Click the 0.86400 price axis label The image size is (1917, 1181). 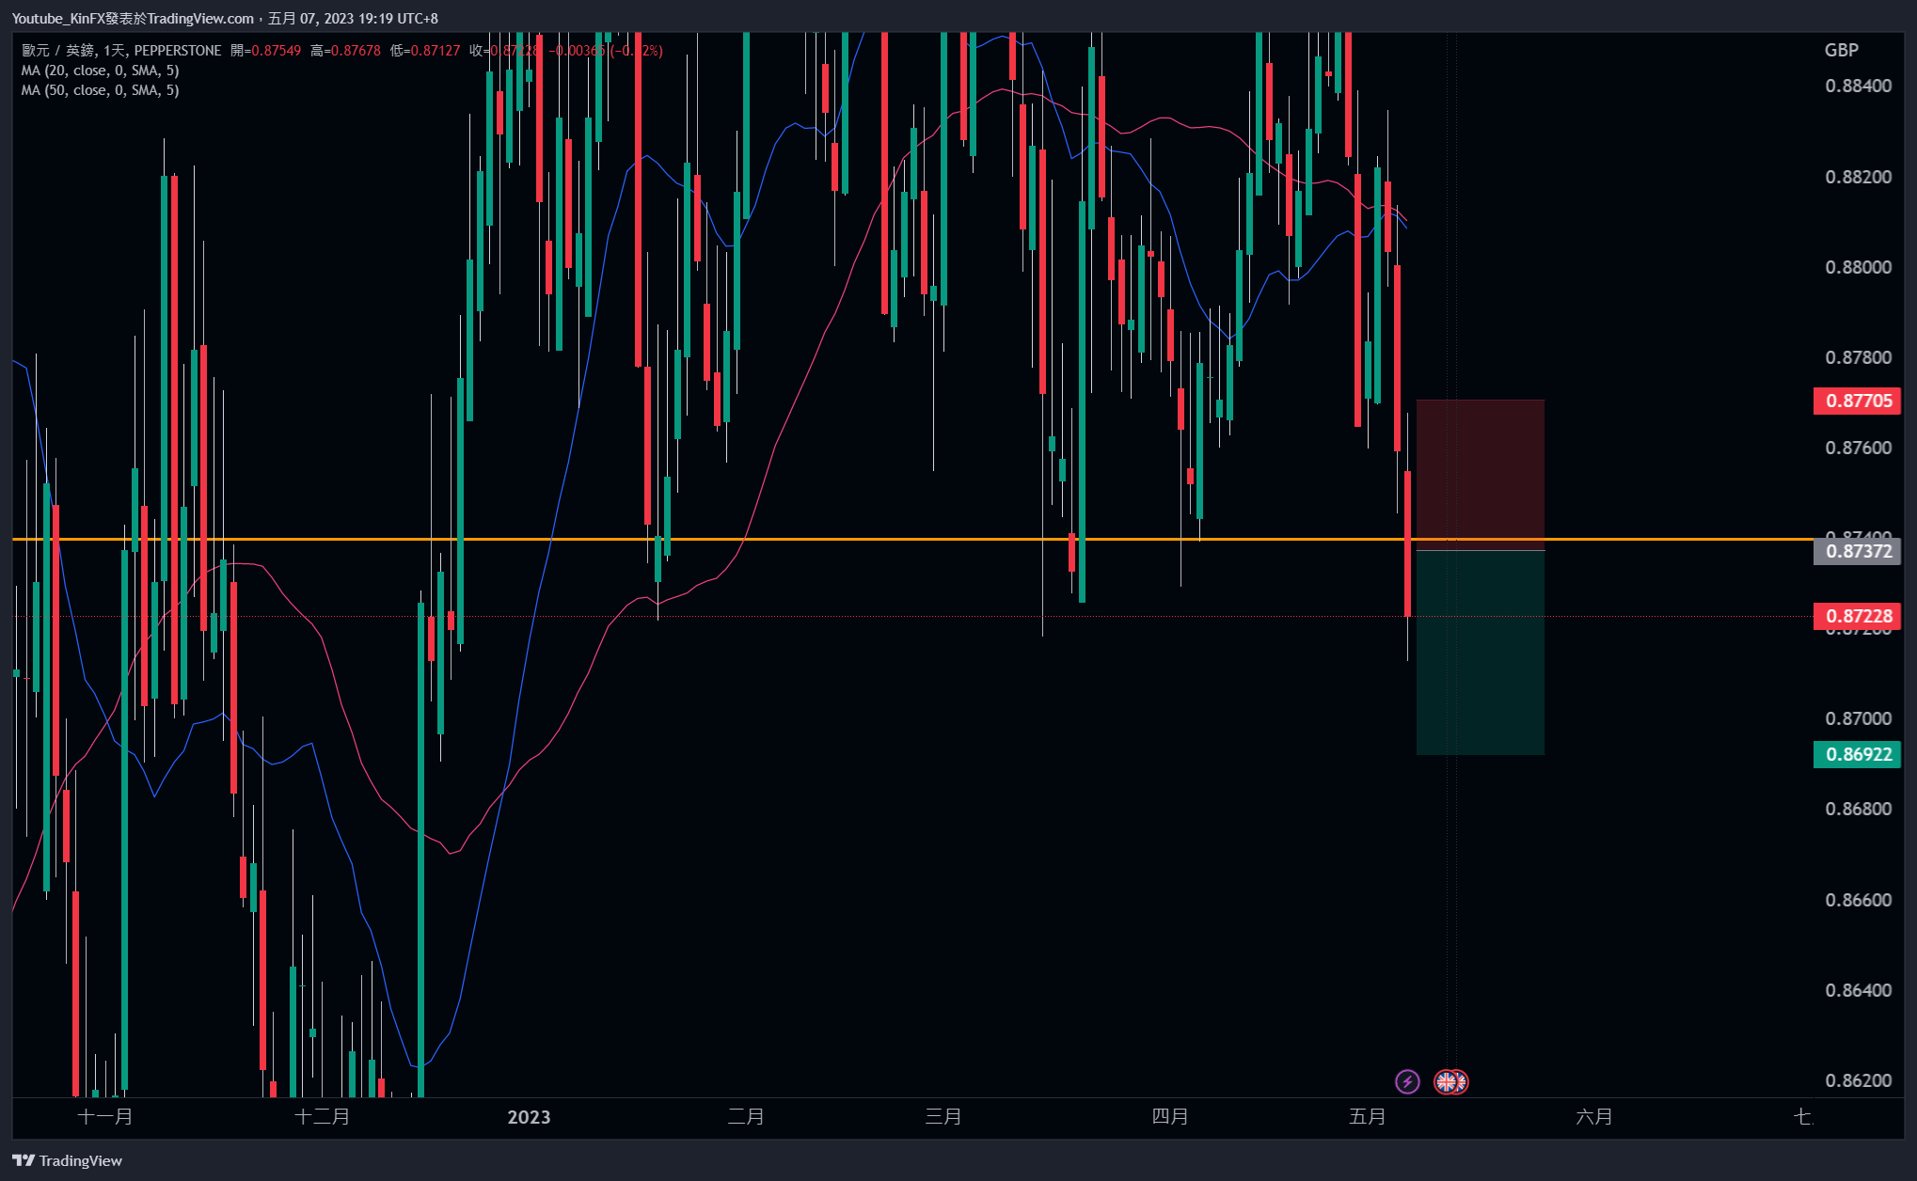click(1858, 990)
